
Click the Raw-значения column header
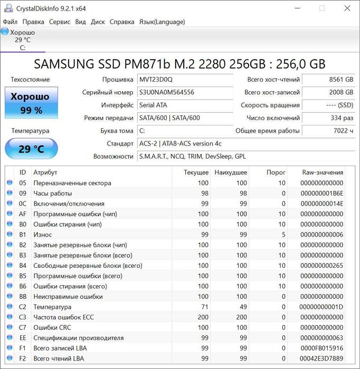tap(316, 172)
